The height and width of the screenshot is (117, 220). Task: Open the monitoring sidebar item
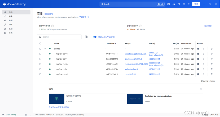tap(16, 28)
